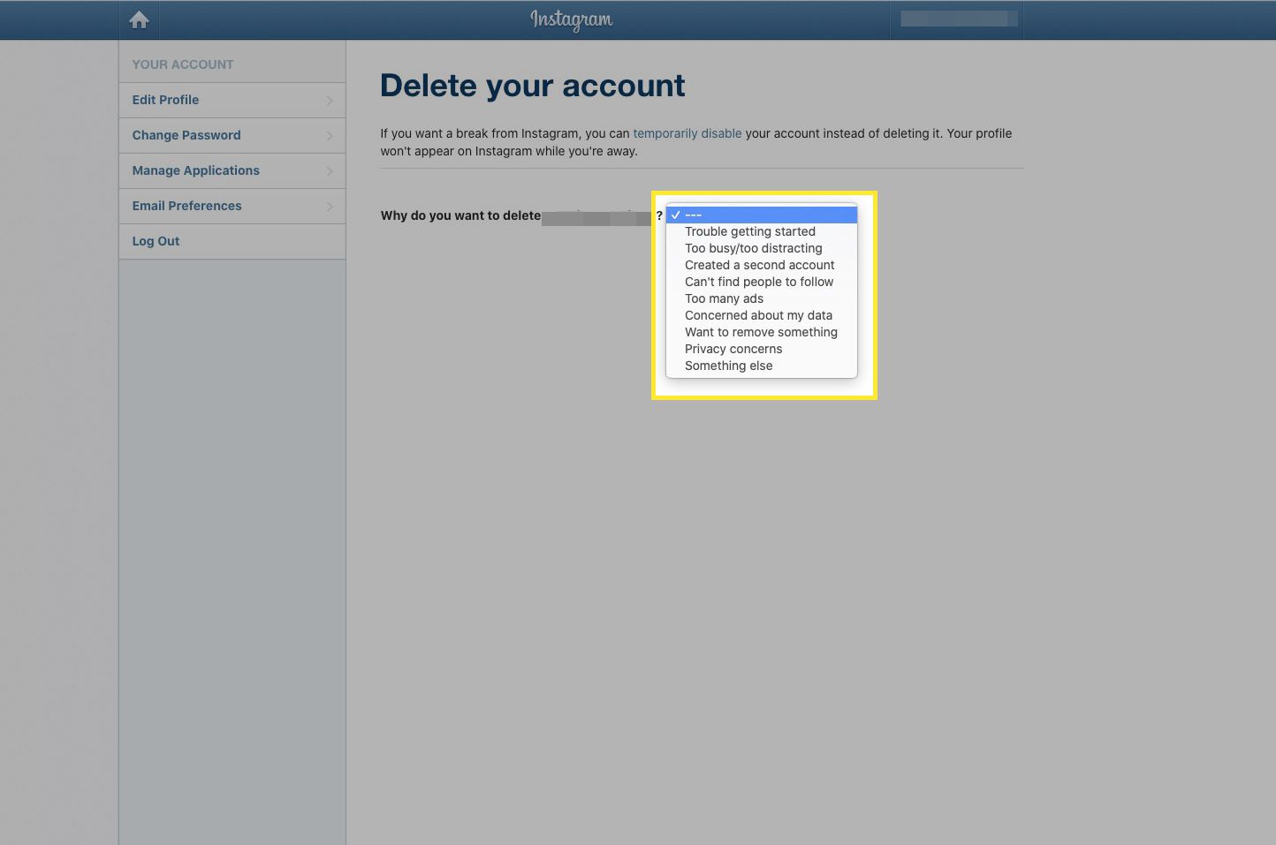Open Change Password page
Viewport: 1276px width, 845px height.
pos(232,135)
